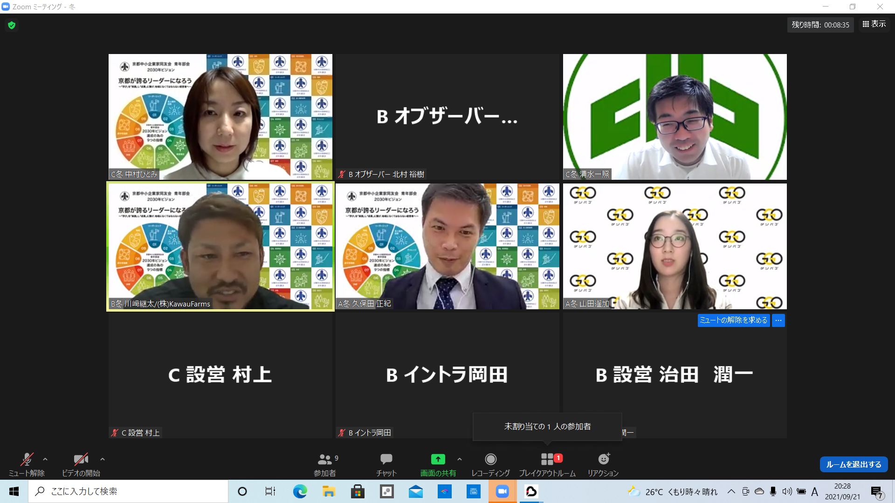Expand video options arrow beside ビデオの開始
Viewport: 895px width, 503px height.
point(103,459)
